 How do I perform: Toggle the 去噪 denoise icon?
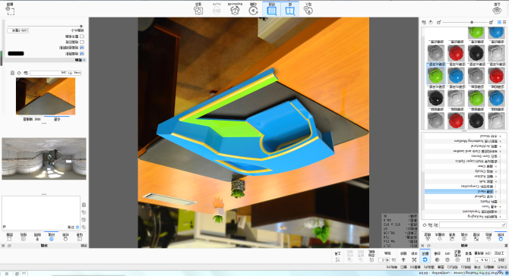pos(438,260)
